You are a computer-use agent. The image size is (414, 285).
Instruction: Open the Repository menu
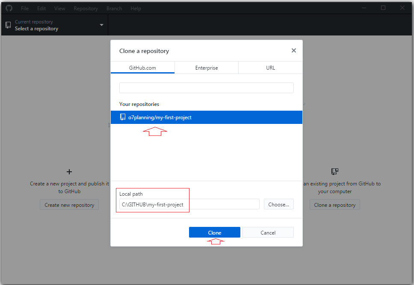(x=86, y=9)
